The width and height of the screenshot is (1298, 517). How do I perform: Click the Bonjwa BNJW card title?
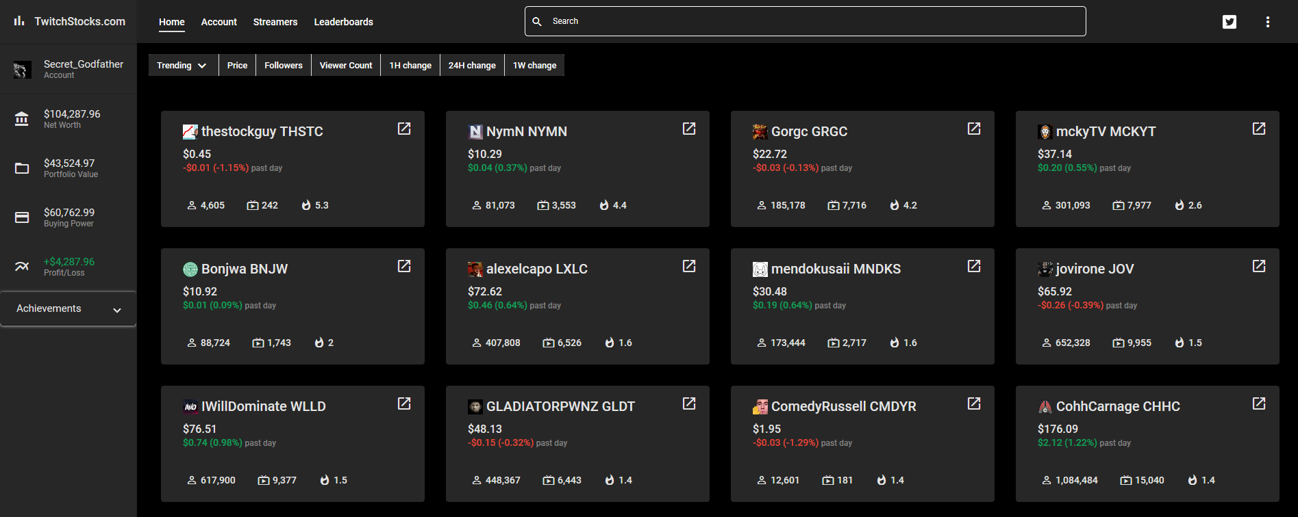click(245, 269)
